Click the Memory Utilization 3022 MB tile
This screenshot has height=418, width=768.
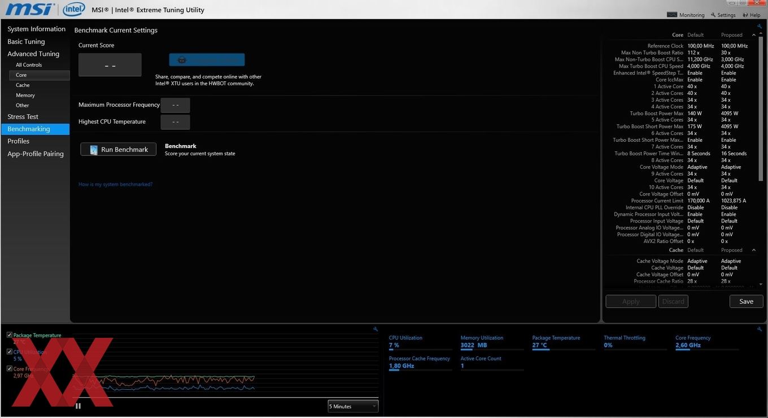pyautogui.click(x=492, y=342)
